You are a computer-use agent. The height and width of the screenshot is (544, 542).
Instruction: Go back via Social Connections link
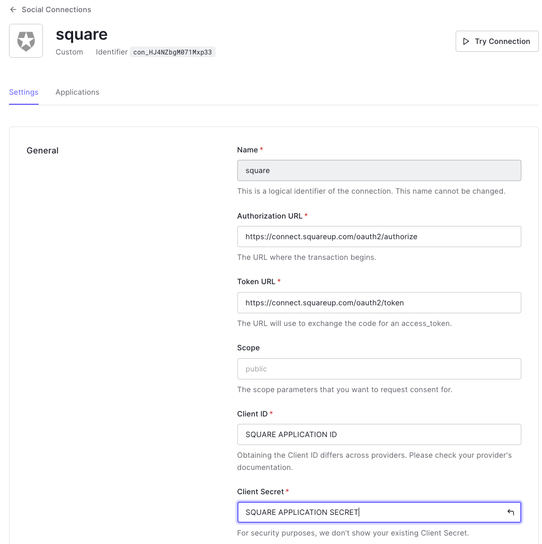(x=56, y=10)
